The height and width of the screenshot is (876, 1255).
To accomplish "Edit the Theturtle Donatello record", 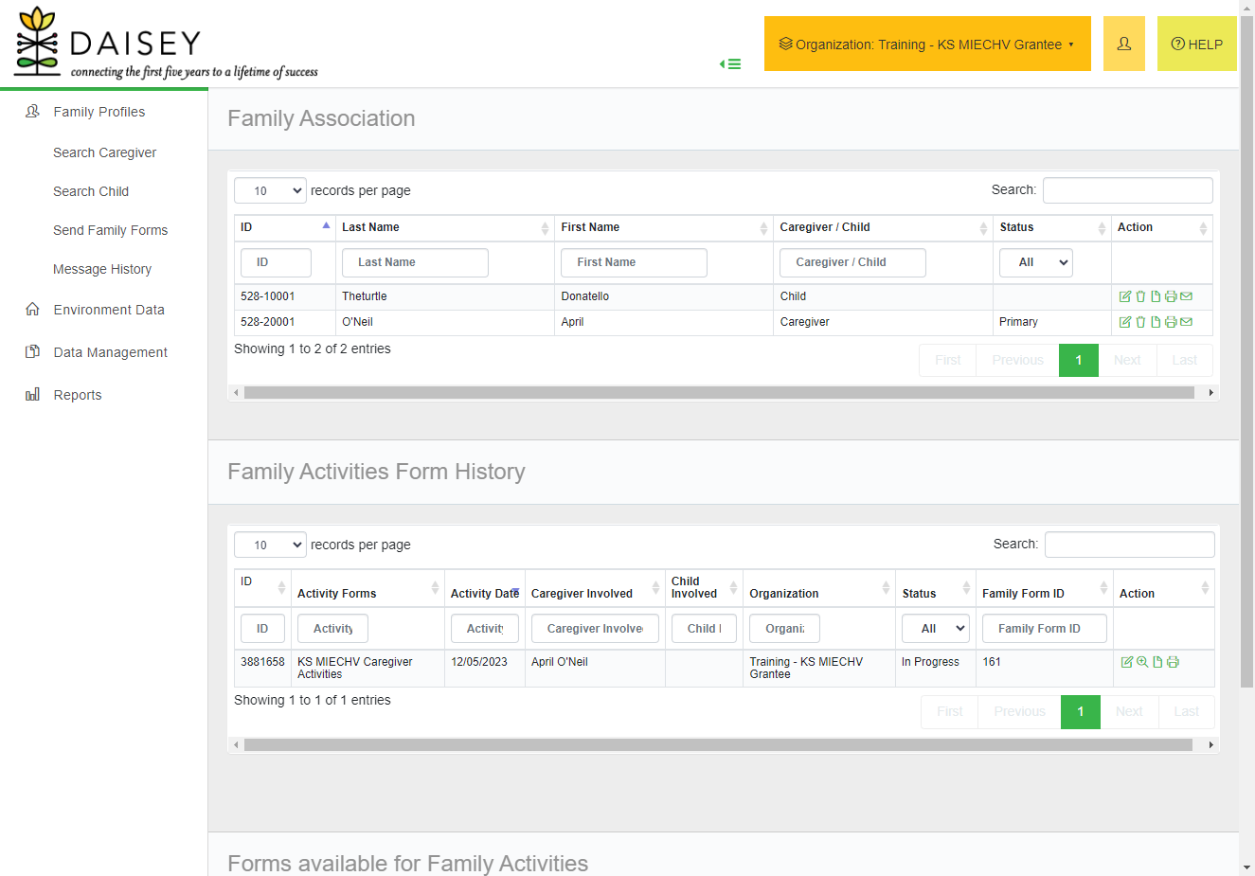I will coord(1125,296).
